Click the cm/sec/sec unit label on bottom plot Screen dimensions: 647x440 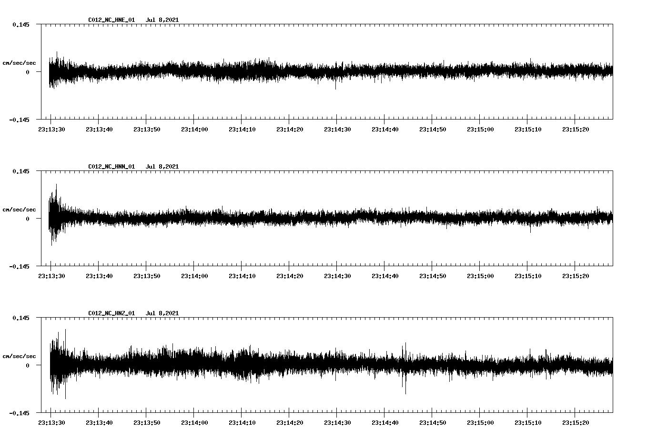click(x=20, y=356)
